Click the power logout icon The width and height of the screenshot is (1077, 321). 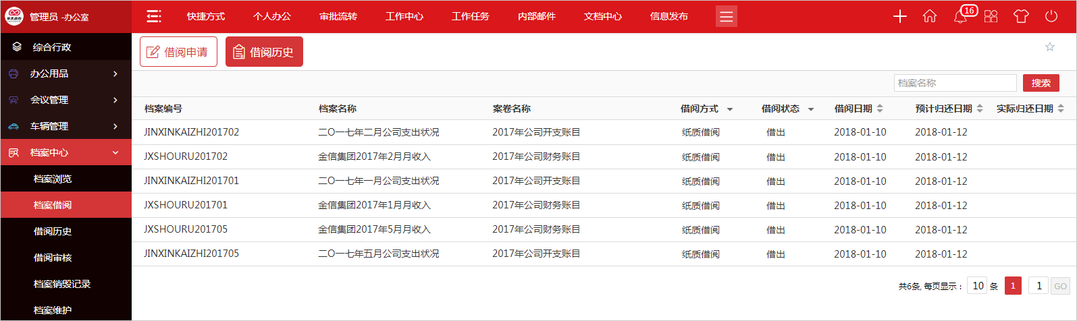point(1051,16)
